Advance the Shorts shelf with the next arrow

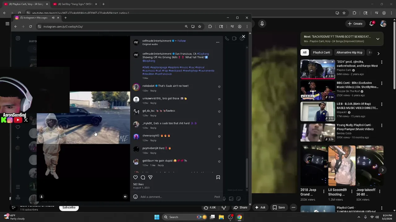(x=382, y=170)
